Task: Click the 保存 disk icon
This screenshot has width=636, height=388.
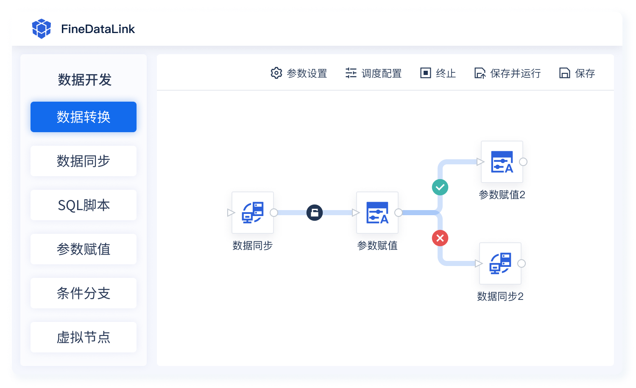Action: [564, 73]
